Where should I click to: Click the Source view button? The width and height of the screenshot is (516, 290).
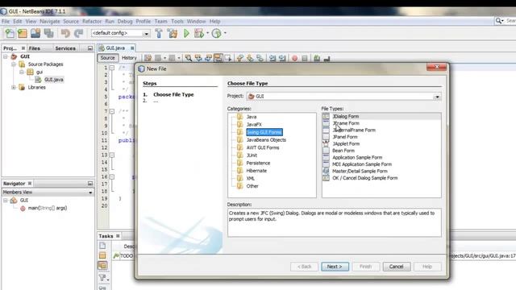point(107,58)
